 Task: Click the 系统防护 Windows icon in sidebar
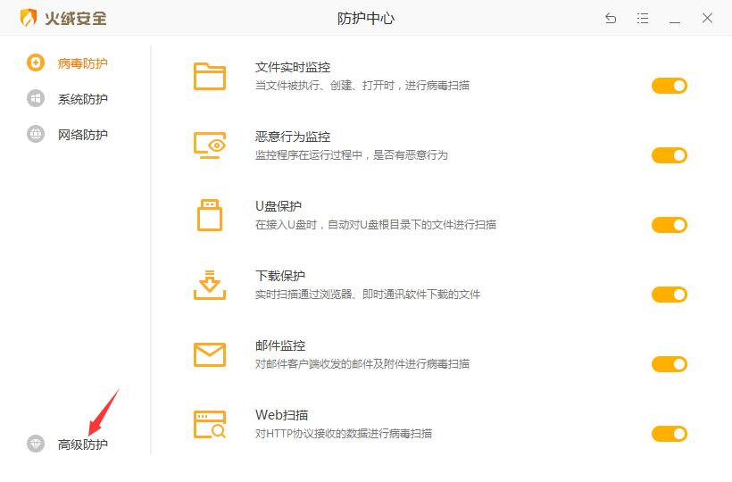click(x=36, y=98)
